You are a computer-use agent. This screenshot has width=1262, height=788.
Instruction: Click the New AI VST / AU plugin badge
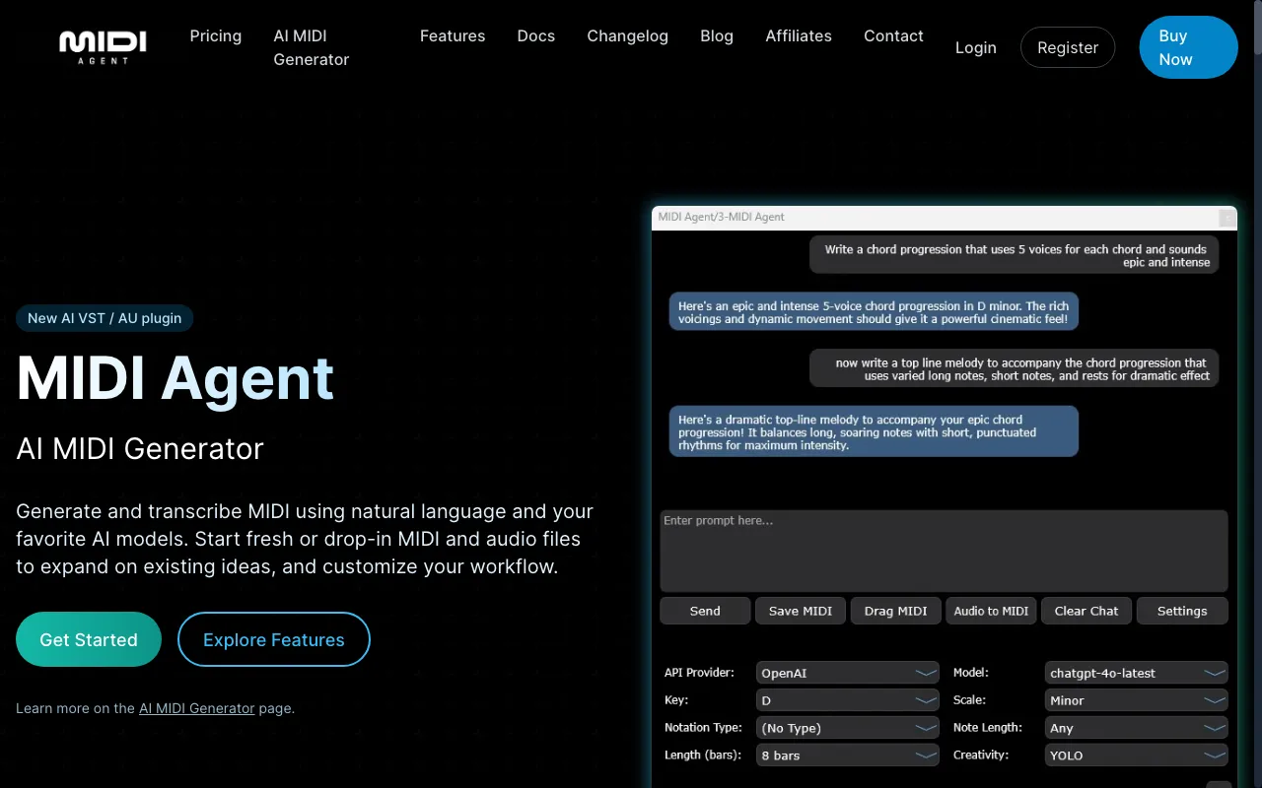(105, 318)
